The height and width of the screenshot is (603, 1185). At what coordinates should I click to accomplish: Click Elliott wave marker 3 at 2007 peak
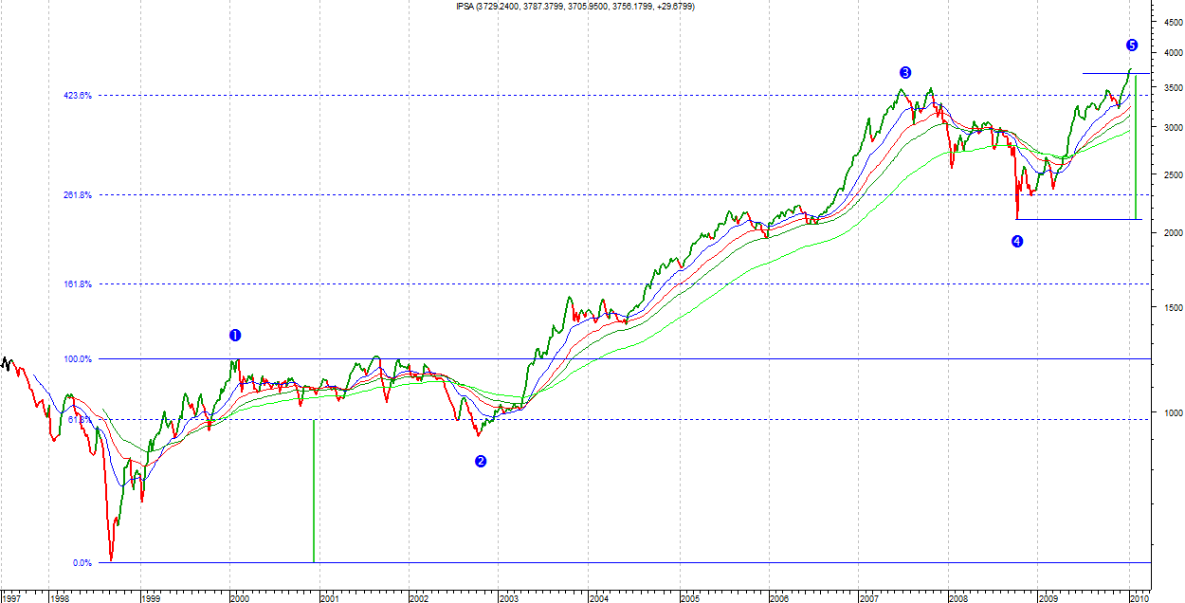coord(905,72)
